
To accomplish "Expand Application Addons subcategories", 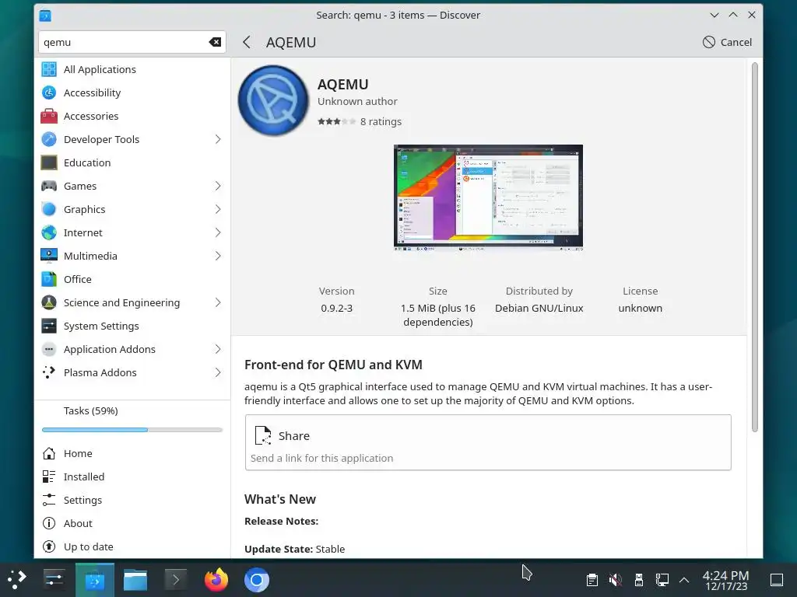I will tap(218, 349).
